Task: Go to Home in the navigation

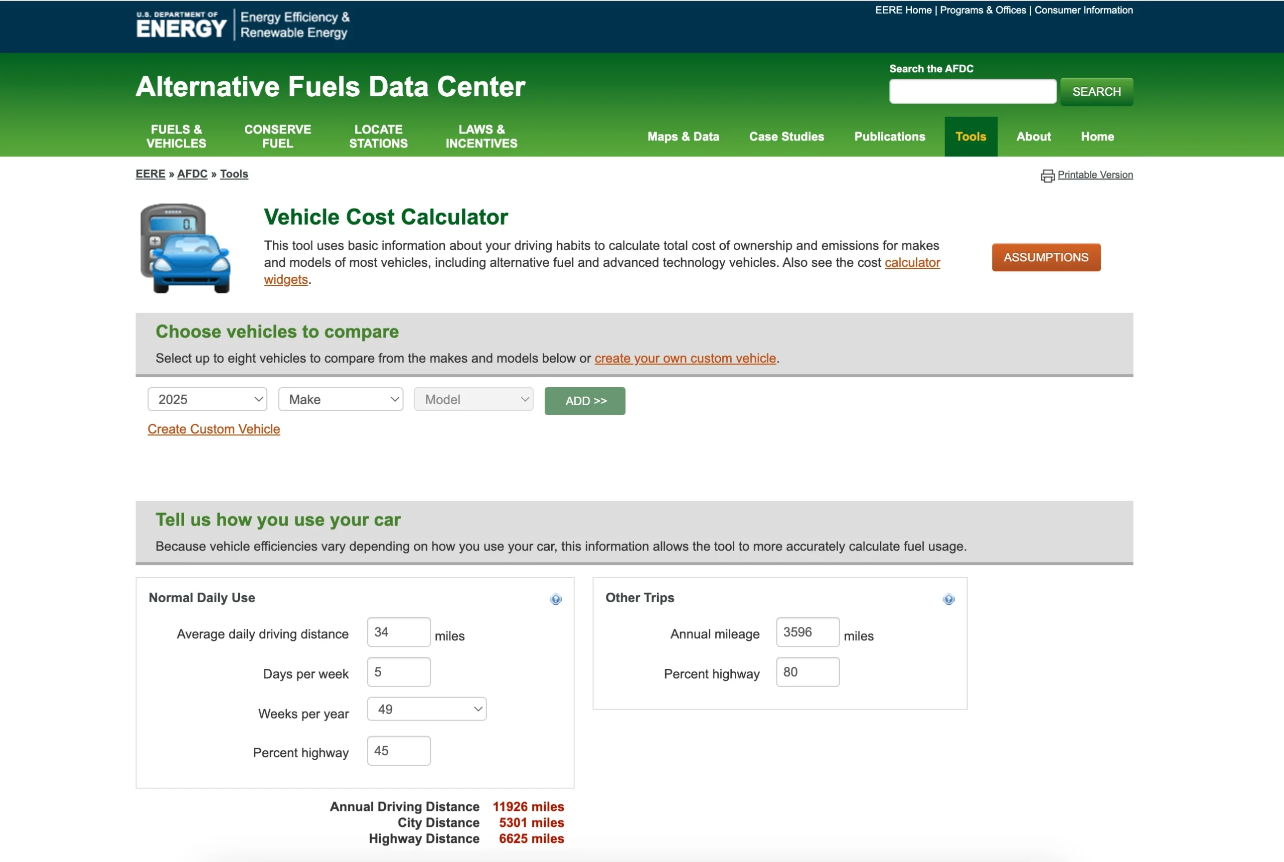Action: click(1097, 136)
